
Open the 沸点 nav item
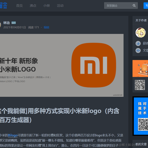(x=33, y=6)
